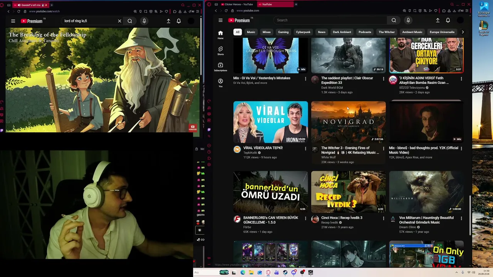Open options for Cinci Hoca Recep İvedik 3 video
The width and height of the screenshot is (493, 277).
(383, 219)
